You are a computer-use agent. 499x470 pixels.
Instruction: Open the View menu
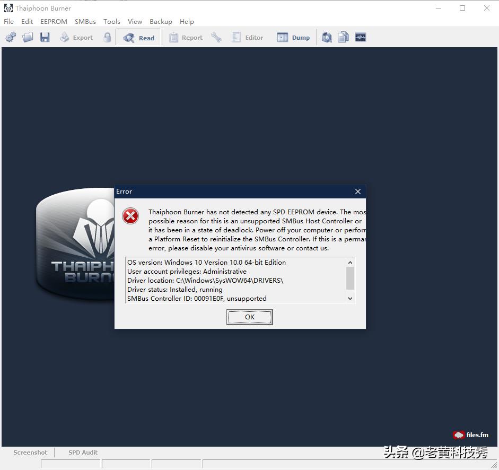coord(135,21)
